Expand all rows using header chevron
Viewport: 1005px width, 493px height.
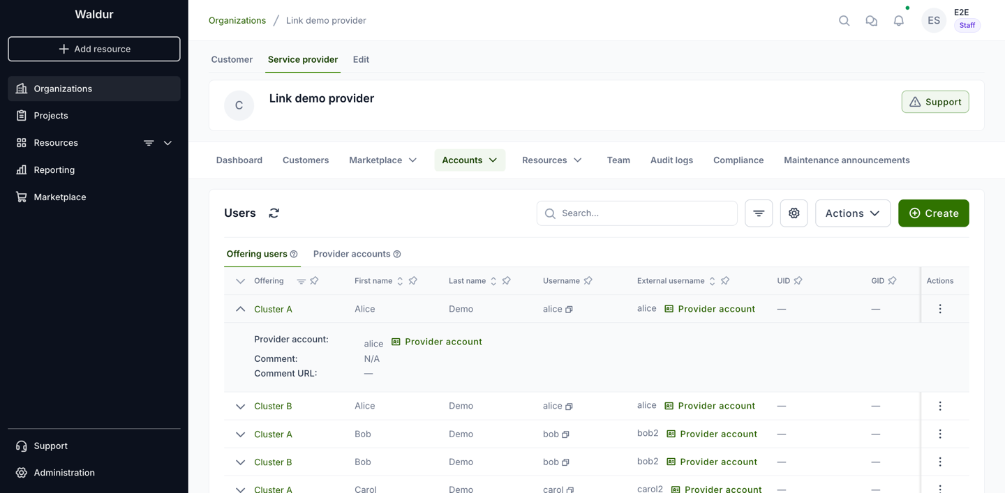(x=240, y=281)
